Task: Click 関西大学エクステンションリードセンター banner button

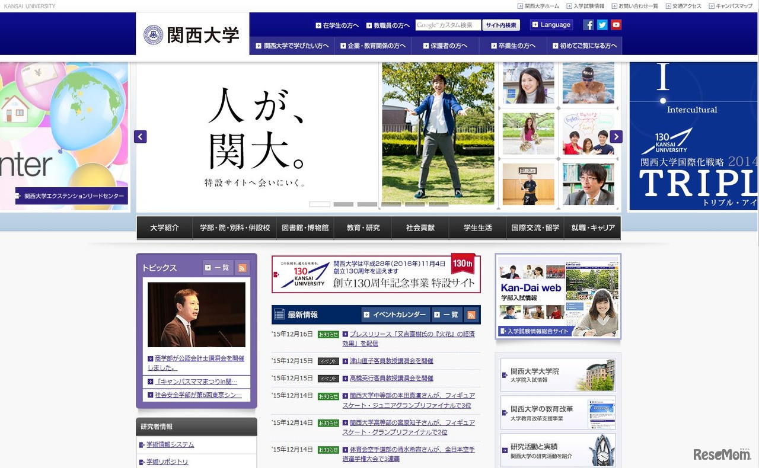Action: coord(72,196)
